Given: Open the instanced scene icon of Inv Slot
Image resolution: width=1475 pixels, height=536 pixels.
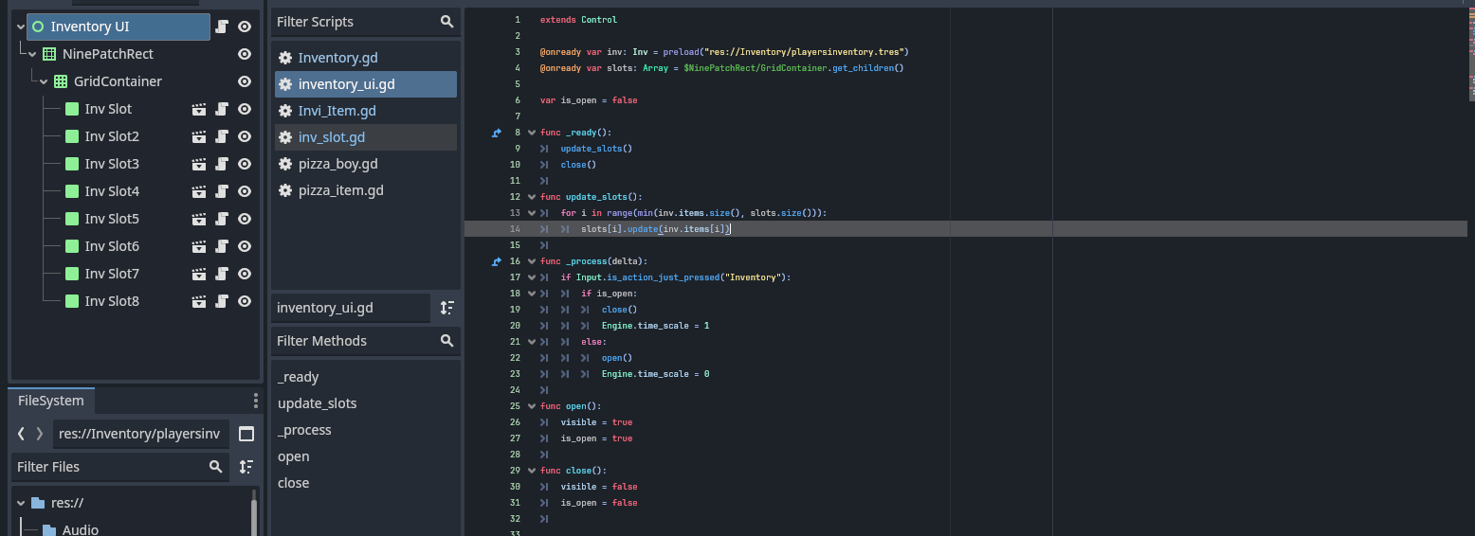Looking at the screenshot, I should coord(199,109).
